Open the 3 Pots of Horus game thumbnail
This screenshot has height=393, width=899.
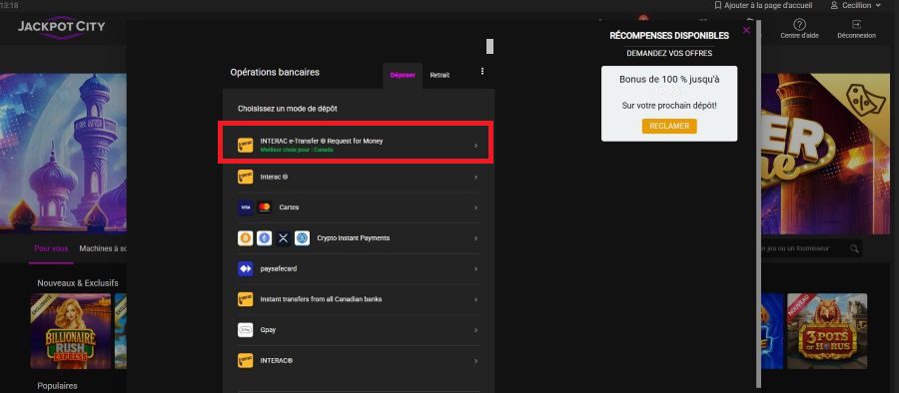827,331
